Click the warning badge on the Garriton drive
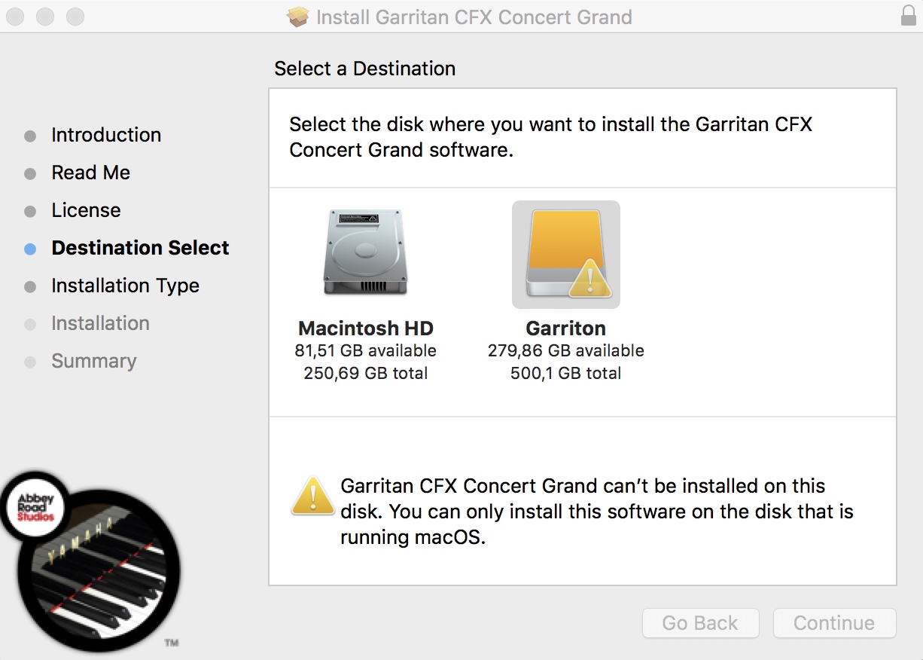Viewport: 923px width, 660px height. 589,281
